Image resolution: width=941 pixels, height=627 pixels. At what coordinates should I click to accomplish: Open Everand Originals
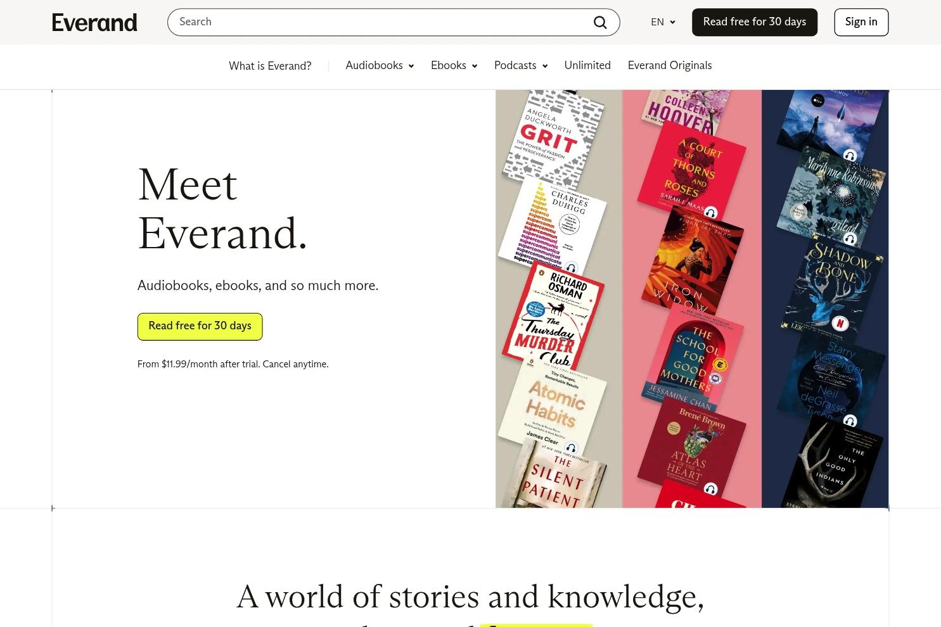[670, 66]
